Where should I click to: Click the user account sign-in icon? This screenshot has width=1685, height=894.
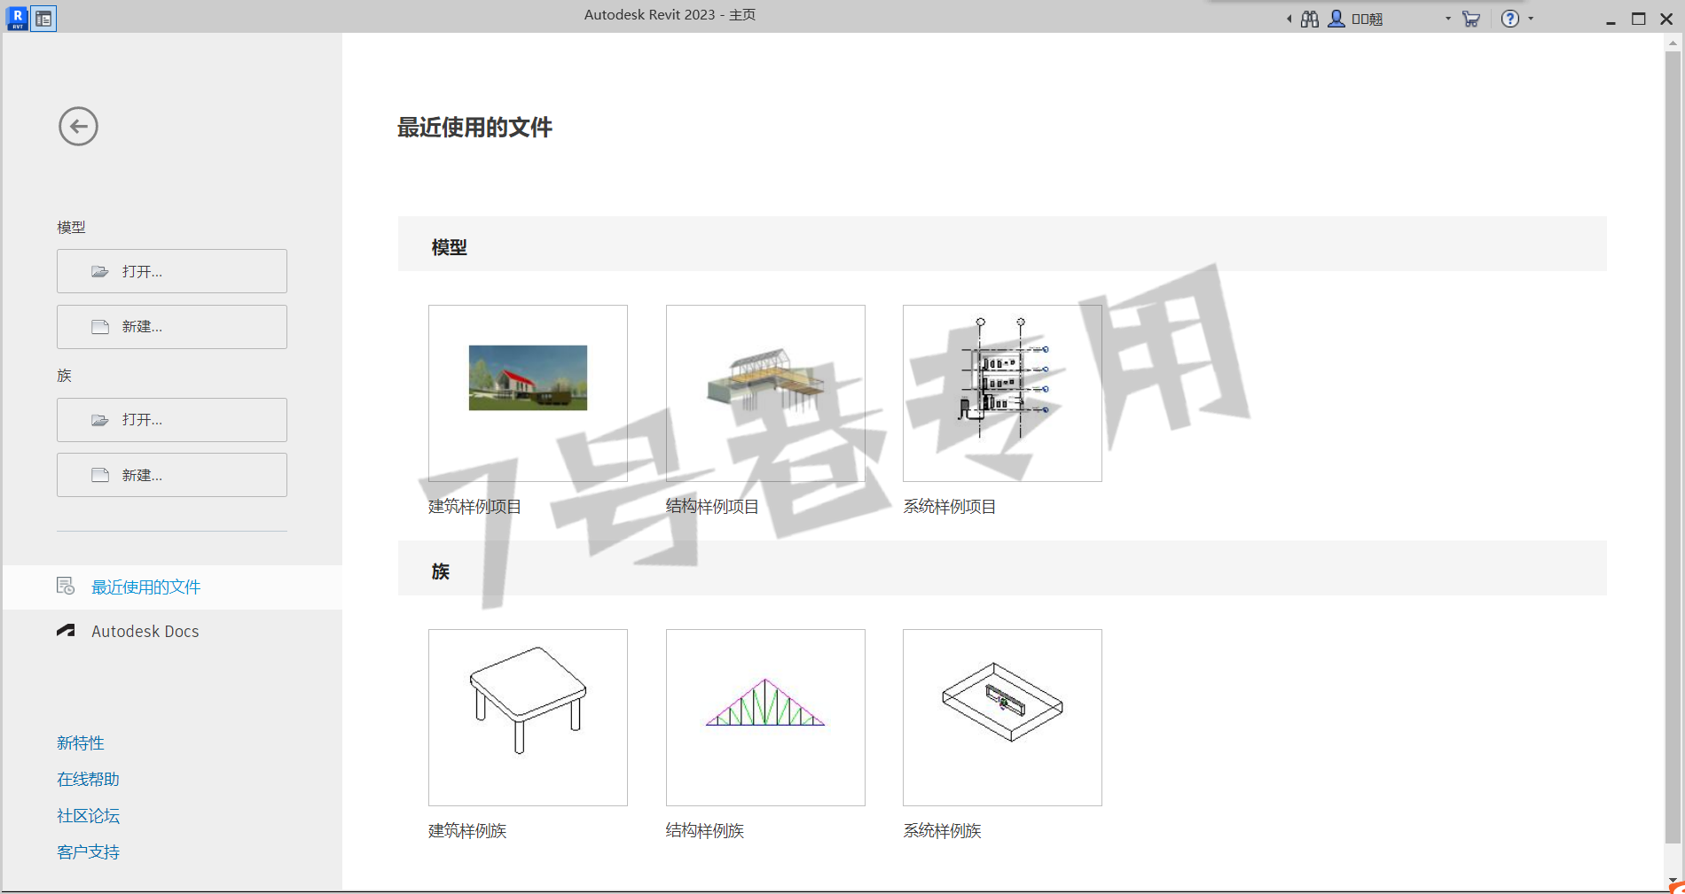1336,19
